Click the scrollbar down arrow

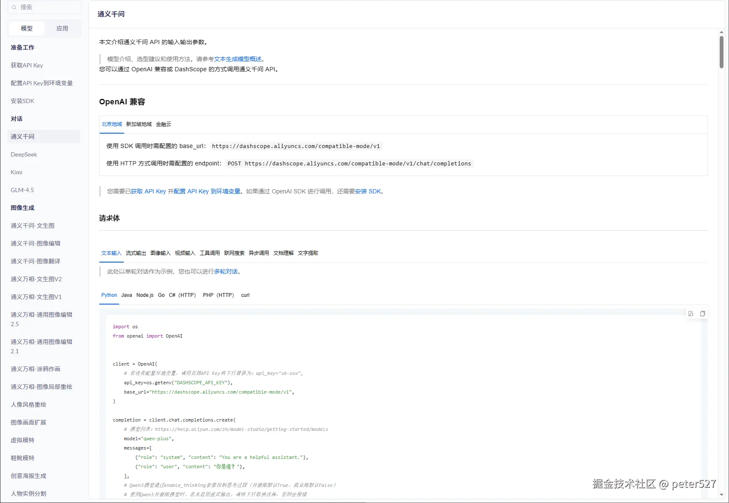click(x=721, y=495)
